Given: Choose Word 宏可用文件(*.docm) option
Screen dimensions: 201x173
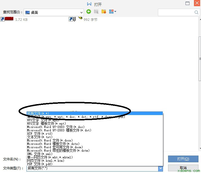Looking at the screenshot, I should 95,147.
